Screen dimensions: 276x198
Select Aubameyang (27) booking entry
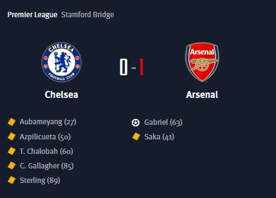click(x=48, y=122)
